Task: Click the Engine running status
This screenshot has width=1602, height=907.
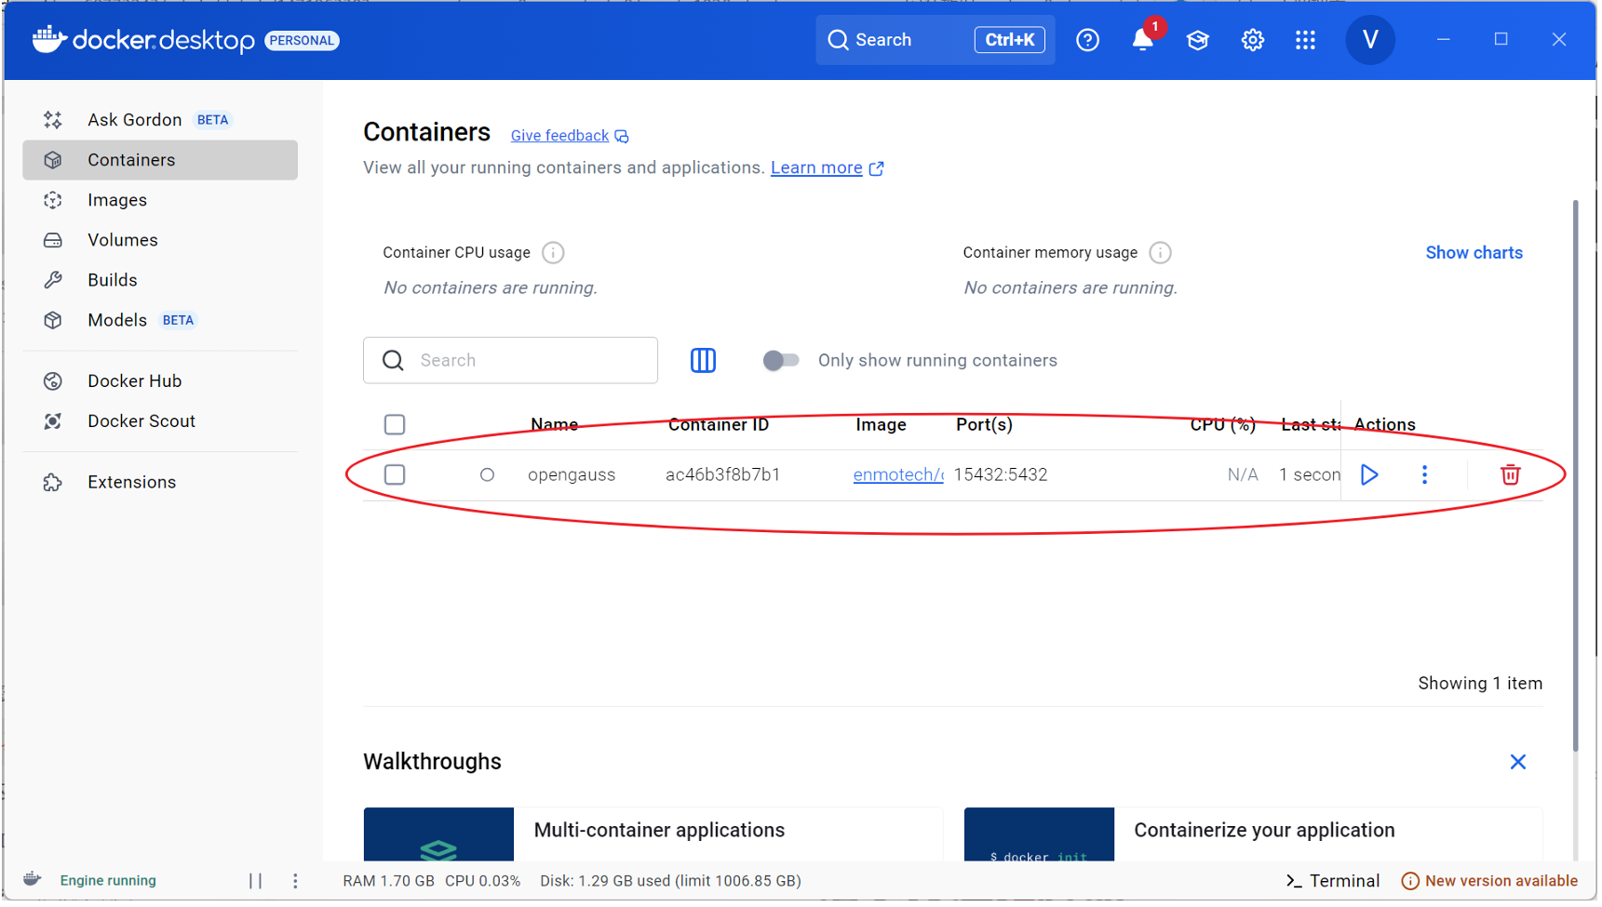Action: [x=108, y=881]
